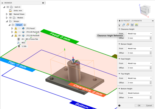The height and width of the screenshot is (109, 155).
Task: Open the Tool tab in 2D Pocket dialog
Action: 119,25
